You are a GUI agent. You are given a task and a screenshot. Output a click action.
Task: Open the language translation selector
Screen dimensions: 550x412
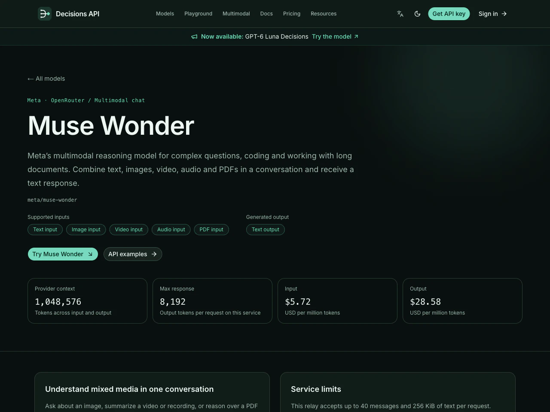click(400, 14)
